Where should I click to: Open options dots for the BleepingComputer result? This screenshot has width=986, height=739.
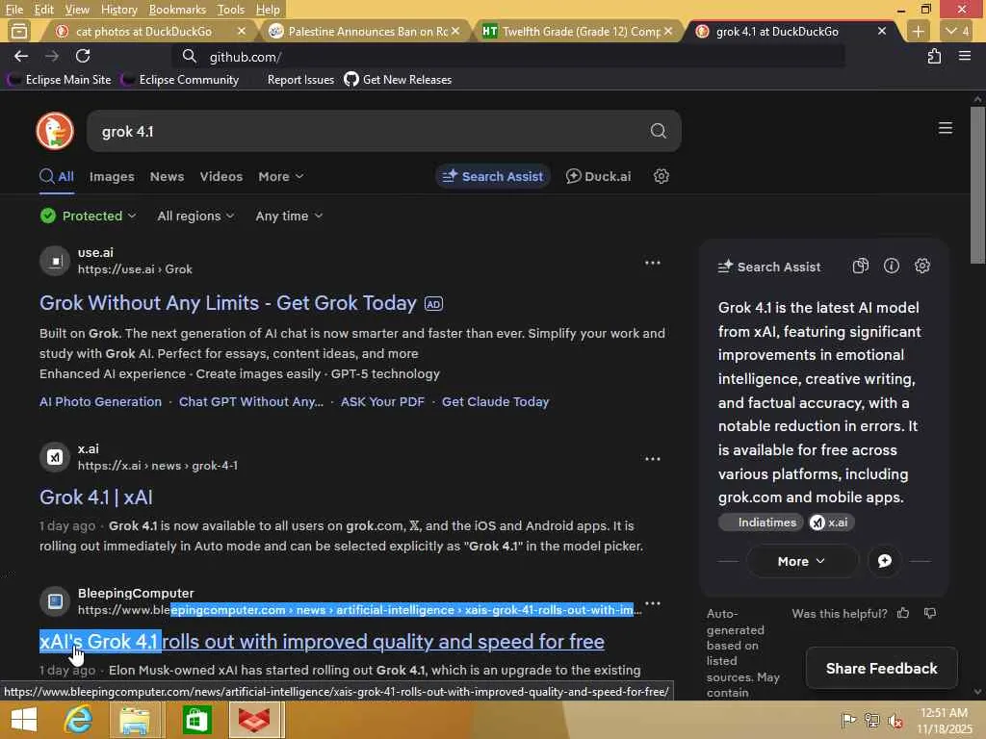click(x=652, y=603)
